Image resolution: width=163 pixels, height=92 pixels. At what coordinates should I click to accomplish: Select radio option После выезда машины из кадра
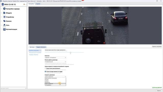pos(45,72)
